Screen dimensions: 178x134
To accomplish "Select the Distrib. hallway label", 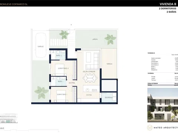I will point(72,83).
